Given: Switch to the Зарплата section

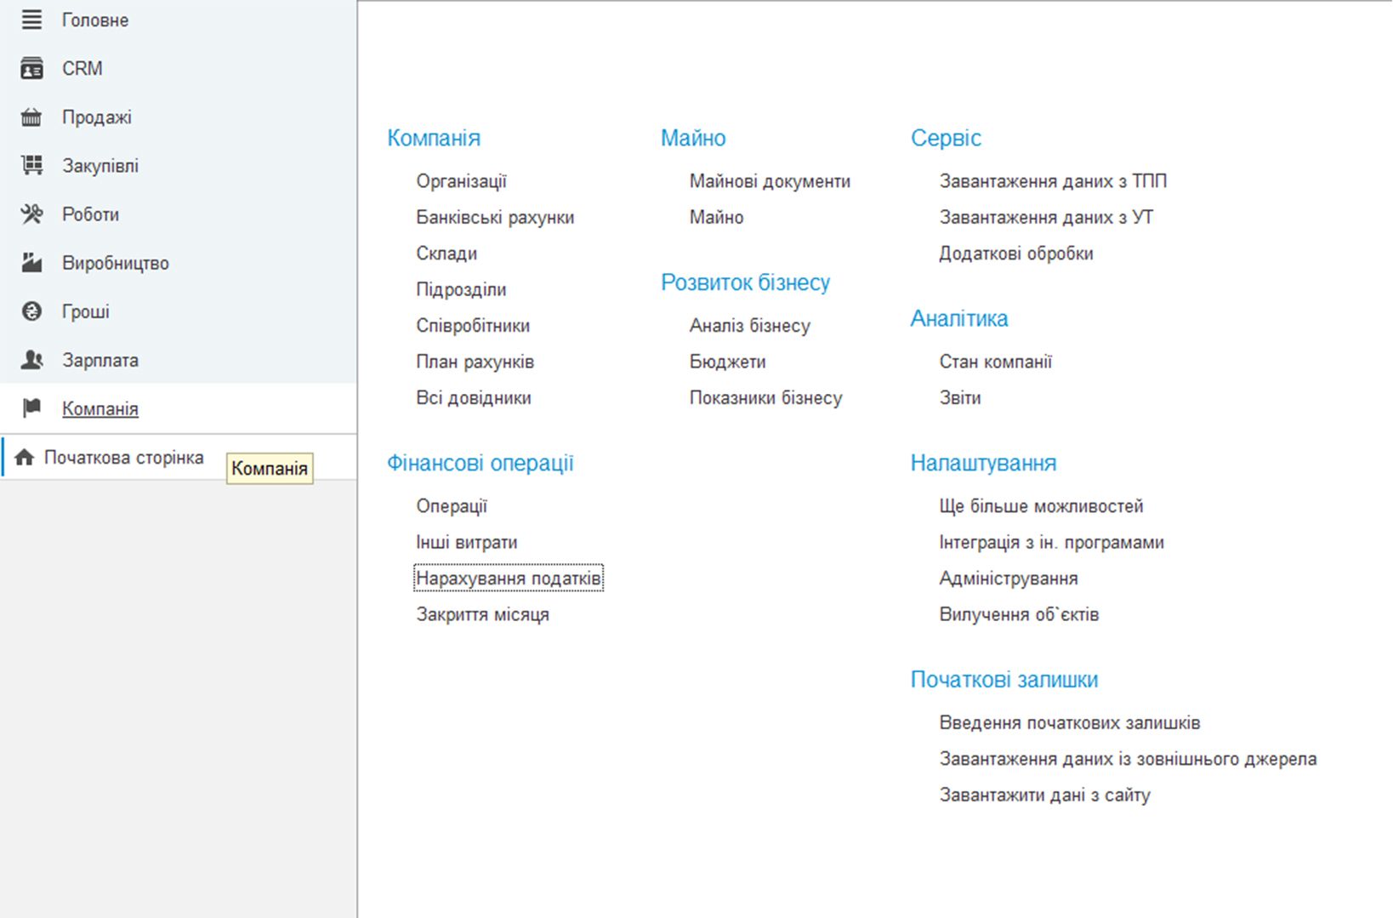Looking at the screenshot, I should [100, 360].
